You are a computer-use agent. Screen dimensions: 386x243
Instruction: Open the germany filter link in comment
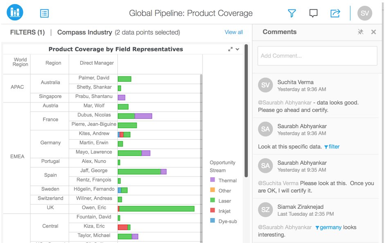point(328,227)
